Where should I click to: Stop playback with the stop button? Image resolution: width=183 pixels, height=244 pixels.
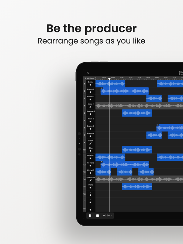pyautogui.click(x=98, y=215)
